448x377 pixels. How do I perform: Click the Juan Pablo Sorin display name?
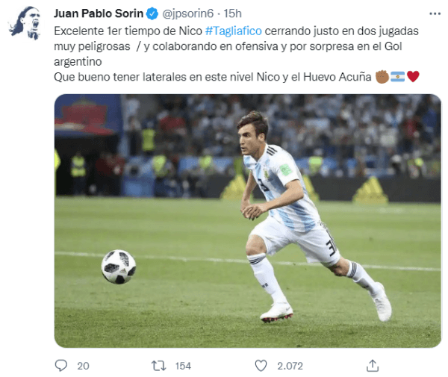click(99, 13)
